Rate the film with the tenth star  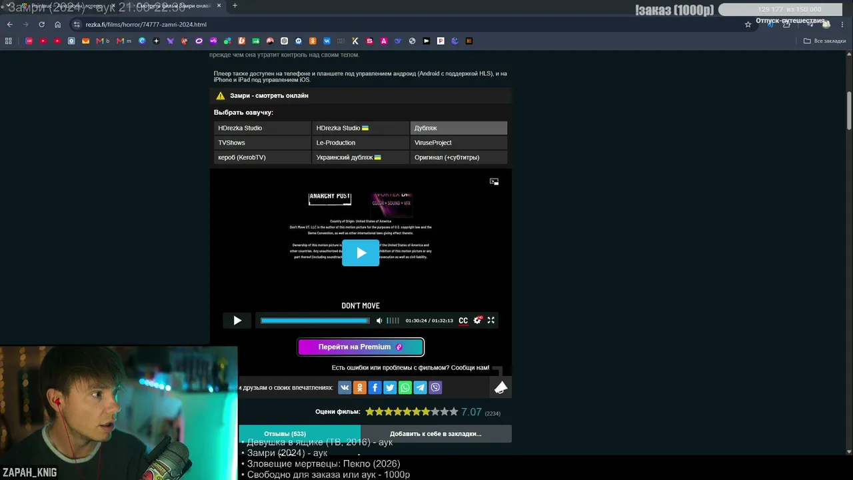tap(454, 412)
